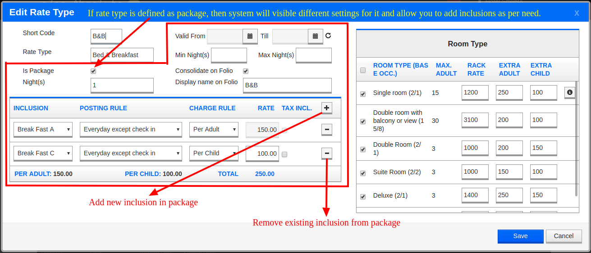Click the reset dates refresh icon
Screen dimensions: 591x253
328,36
